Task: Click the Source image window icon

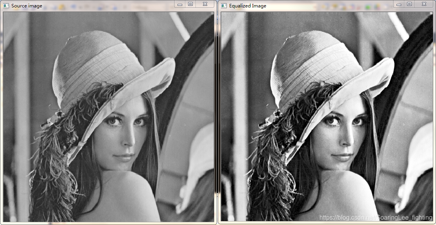Action: [6, 5]
